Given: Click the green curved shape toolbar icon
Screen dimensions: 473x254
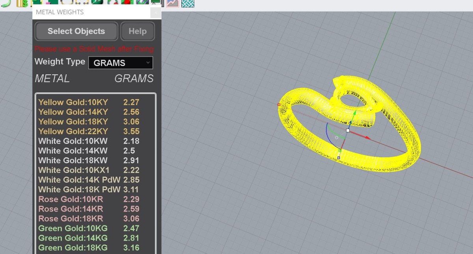Looking at the screenshot, I should (6, 3).
